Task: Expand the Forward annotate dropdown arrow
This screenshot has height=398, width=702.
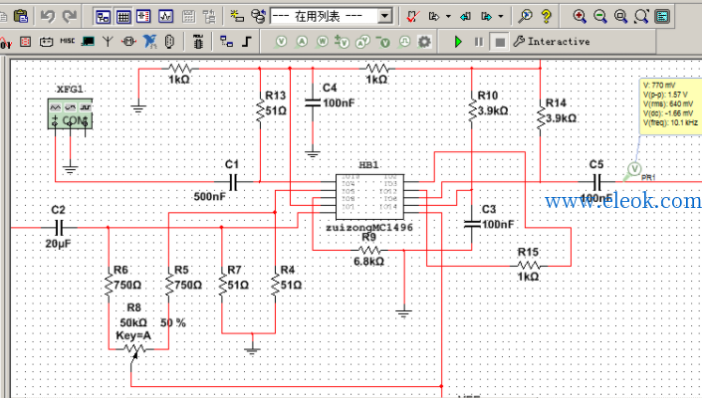Action: coord(501,17)
